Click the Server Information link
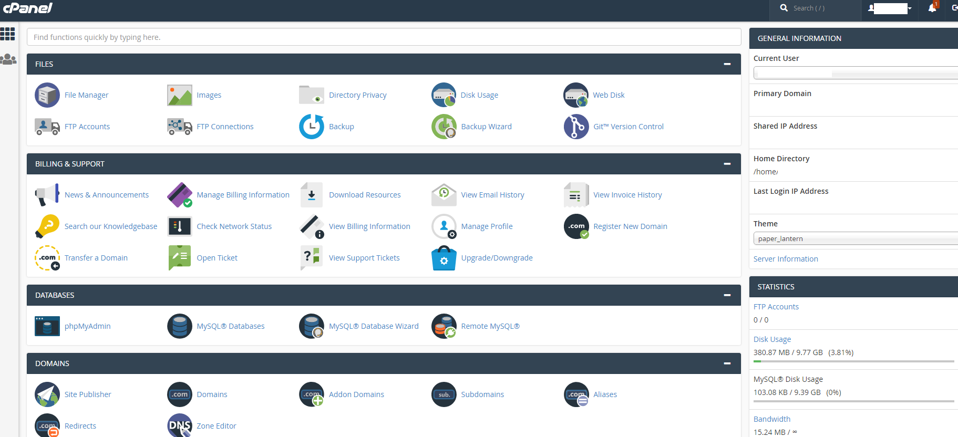958x437 pixels. (786, 259)
